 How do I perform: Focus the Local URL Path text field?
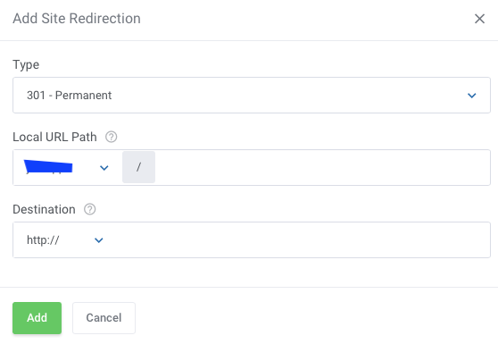click(x=322, y=168)
